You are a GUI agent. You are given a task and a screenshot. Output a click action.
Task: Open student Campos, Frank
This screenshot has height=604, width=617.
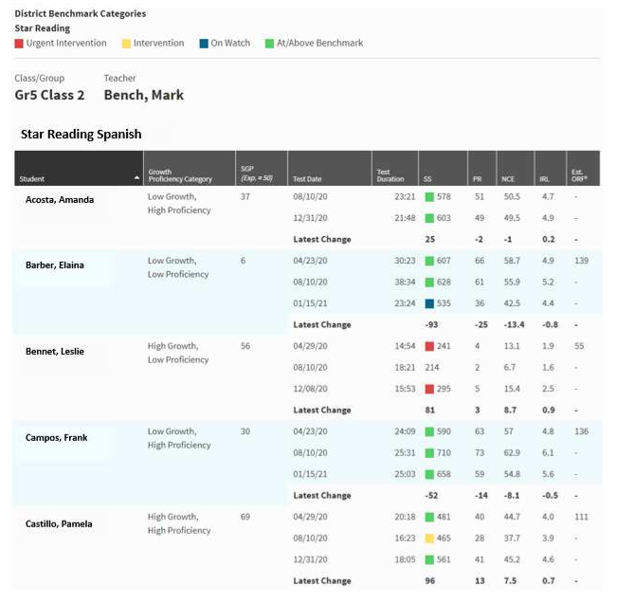[x=56, y=437]
